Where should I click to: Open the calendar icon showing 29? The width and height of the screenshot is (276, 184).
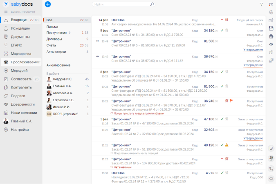[x=271, y=158]
